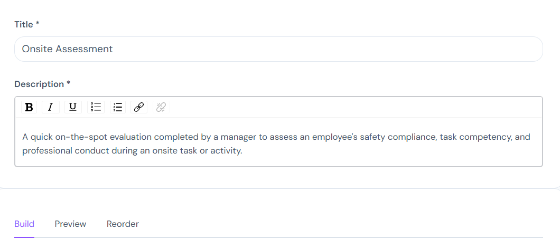Click the insert link chain icon
This screenshot has height=249, width=560.
point(139,107)
